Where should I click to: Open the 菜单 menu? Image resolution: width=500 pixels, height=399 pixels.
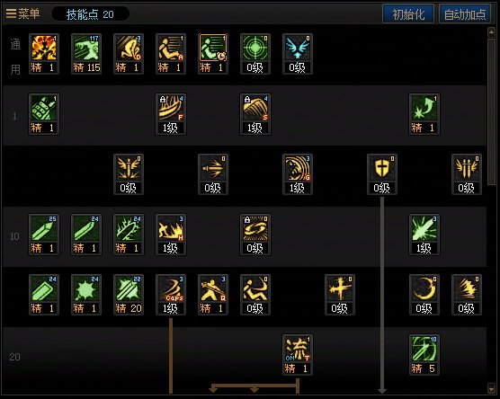[23, 13]
